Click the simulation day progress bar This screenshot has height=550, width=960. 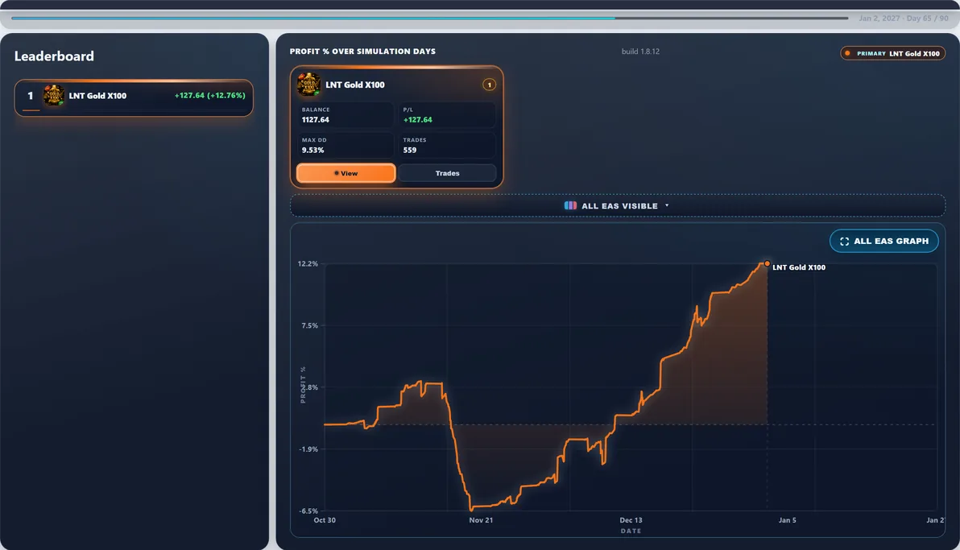[x=430, y=19]
